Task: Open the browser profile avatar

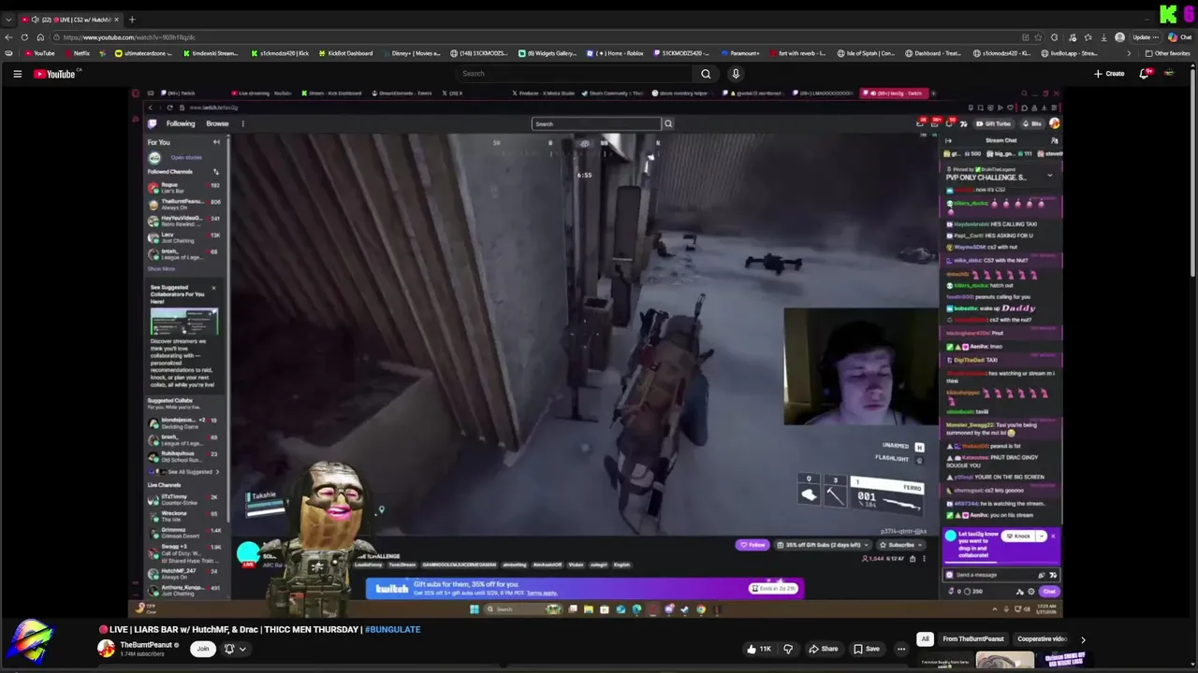Action: [1120, 37]
